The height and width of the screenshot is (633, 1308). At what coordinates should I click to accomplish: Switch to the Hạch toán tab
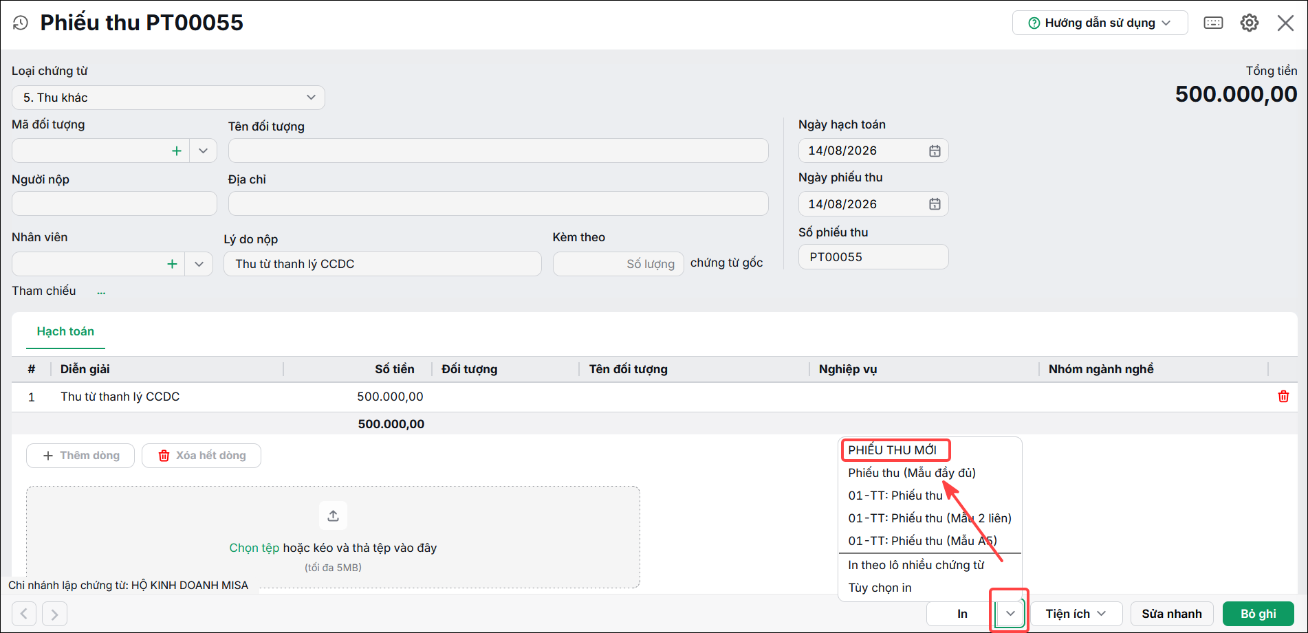pyautogui.click(x=65, y=331)
